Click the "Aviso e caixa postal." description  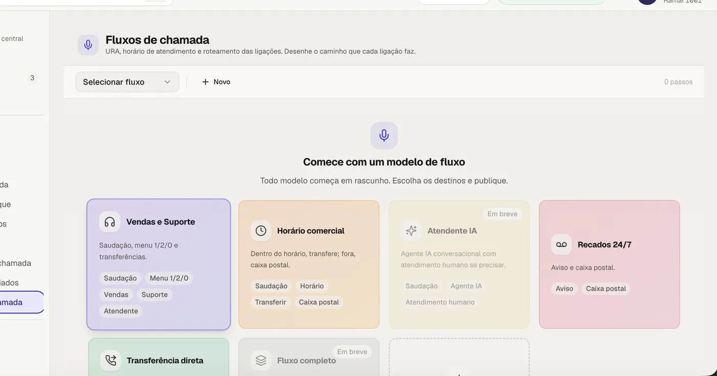coord(583,268)
